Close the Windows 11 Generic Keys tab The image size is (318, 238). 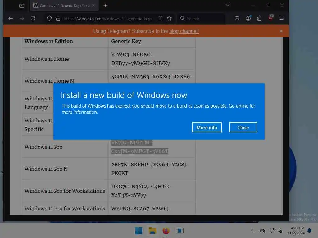click(93, 6)
